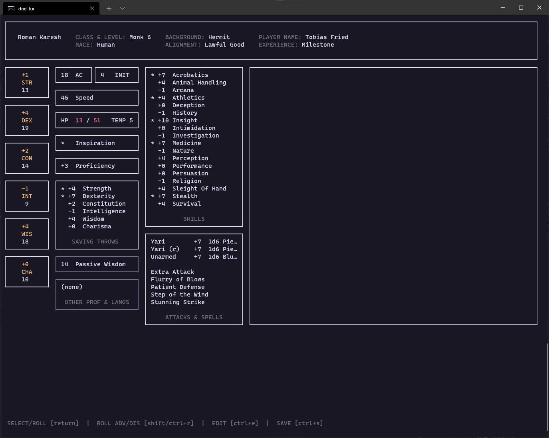Toggle Acrobatics skill proficiency star

153,75
